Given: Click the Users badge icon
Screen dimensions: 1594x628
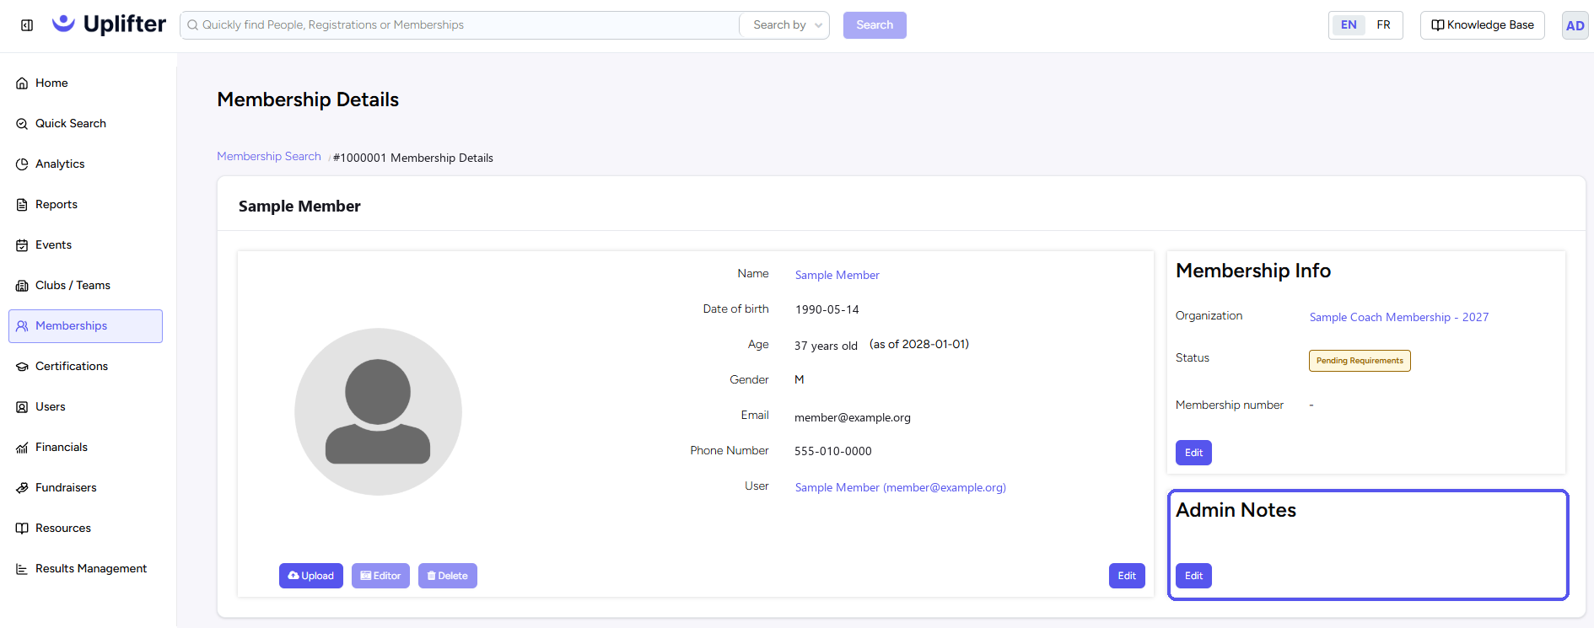Looking at the screenshot, I should click(x=22, y=407).
